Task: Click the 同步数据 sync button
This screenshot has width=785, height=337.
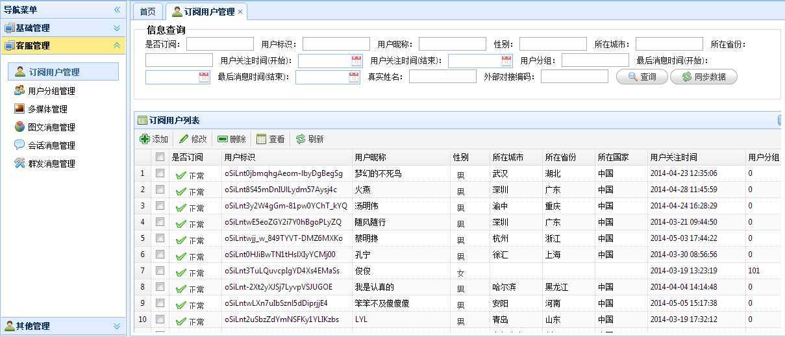Action: pos(703,77)
